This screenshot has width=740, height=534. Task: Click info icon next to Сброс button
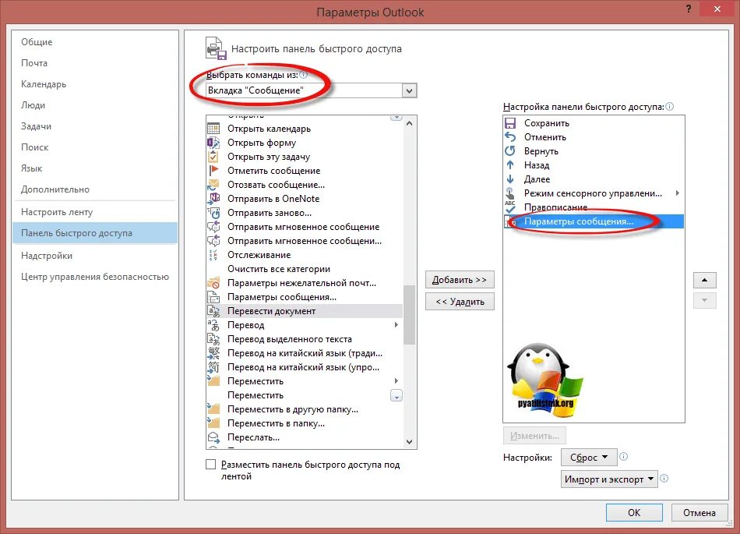(623, 457)
